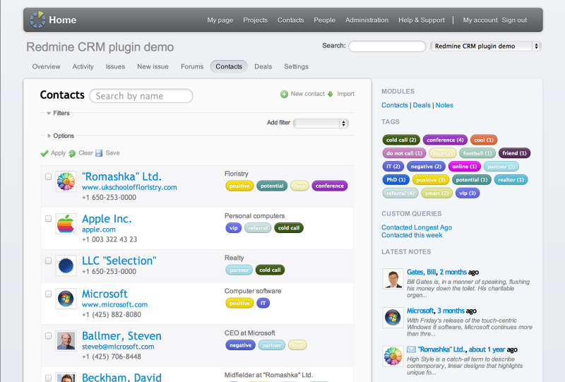The image size is (565, 382).
Task: Select the "Romashka" Ltd. contact checkbox
Action: 48,177
